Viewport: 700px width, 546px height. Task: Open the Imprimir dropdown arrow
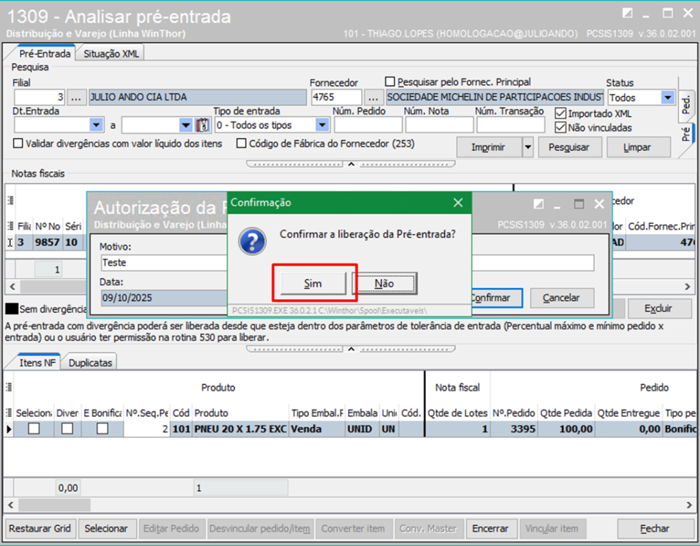point(526,147)
